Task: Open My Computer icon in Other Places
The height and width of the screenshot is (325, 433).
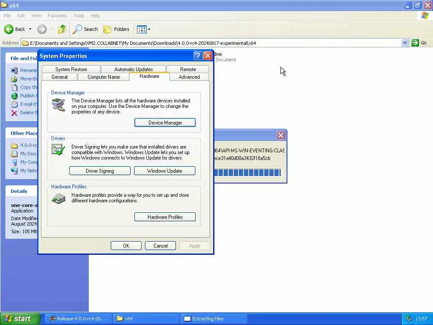Action: pos(14,162)
